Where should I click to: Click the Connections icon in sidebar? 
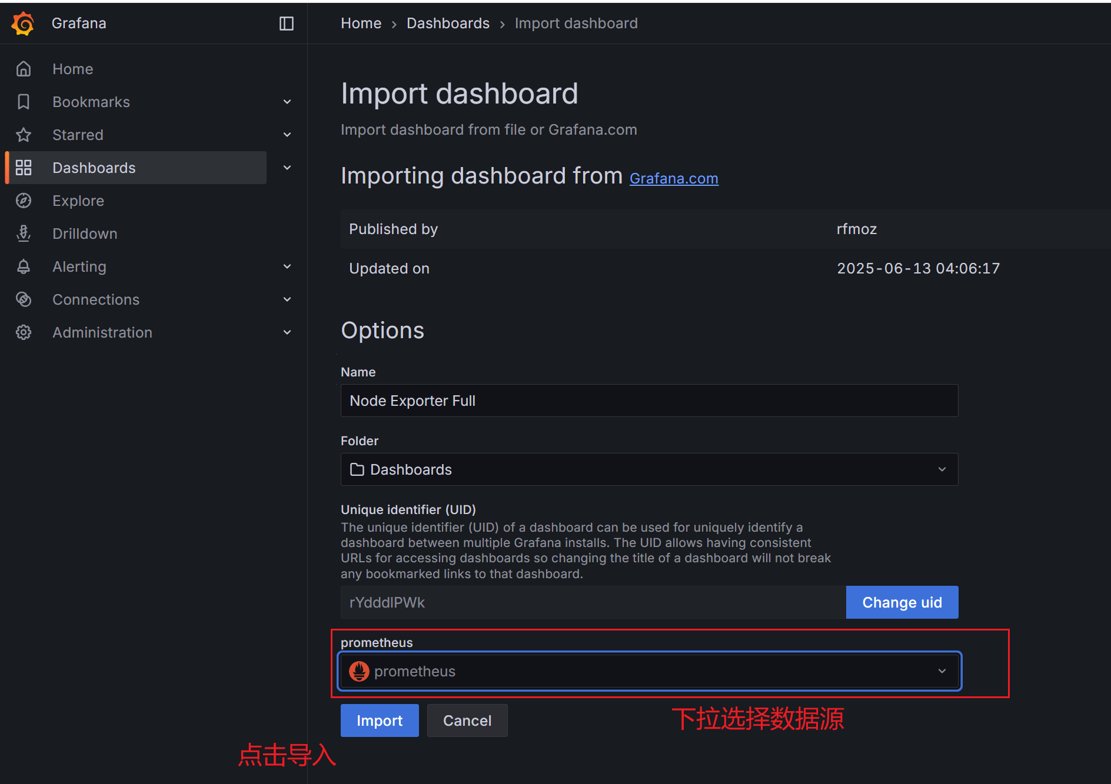24,299
